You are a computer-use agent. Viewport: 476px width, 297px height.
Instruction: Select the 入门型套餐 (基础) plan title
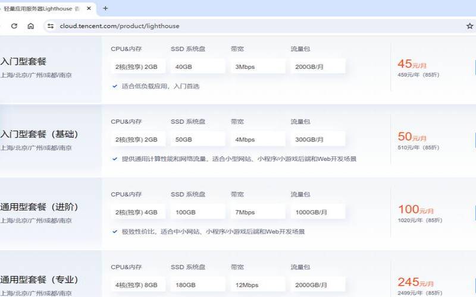tap(39, 134)
